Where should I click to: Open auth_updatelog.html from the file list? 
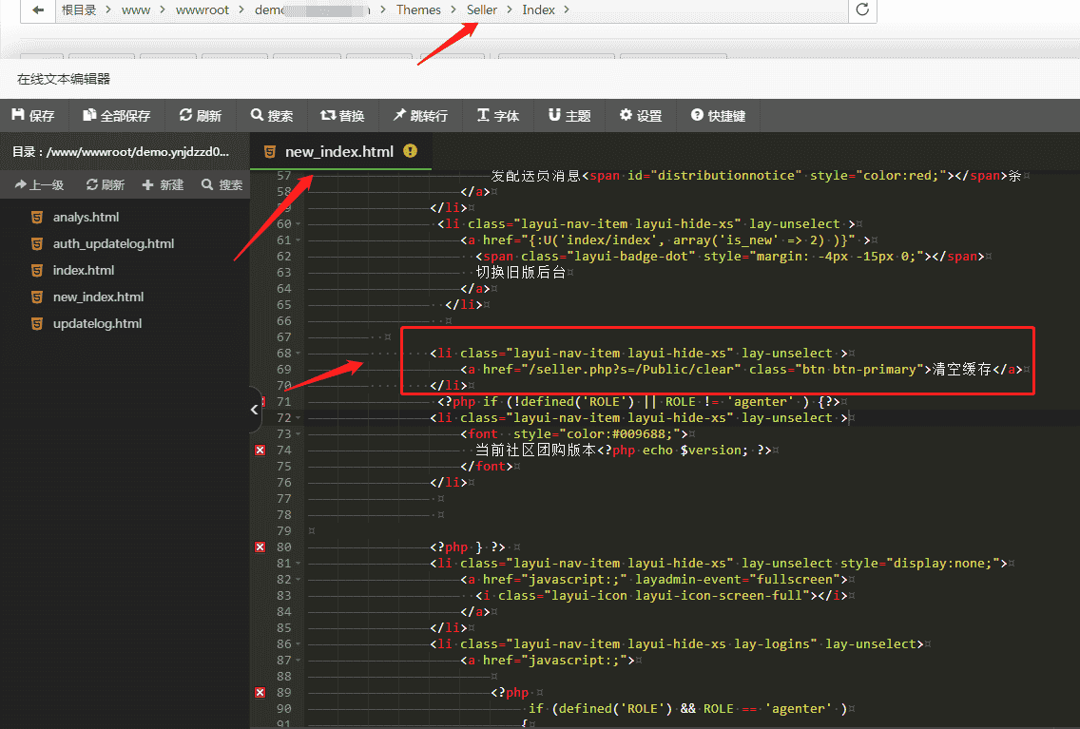click(113, 243)
